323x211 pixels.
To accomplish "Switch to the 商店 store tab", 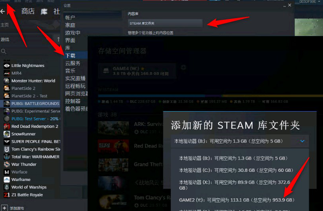I will coord(28,11).
